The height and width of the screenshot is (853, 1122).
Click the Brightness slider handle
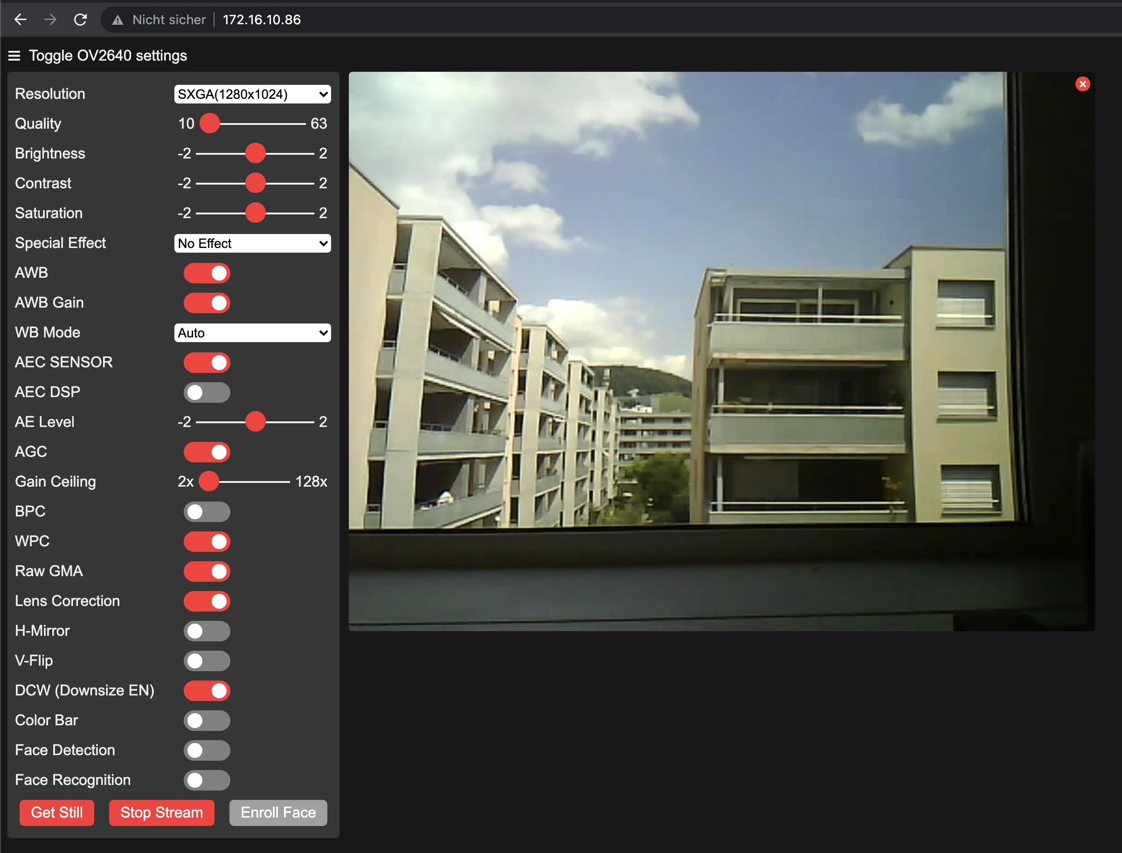[x=256, y=153]
